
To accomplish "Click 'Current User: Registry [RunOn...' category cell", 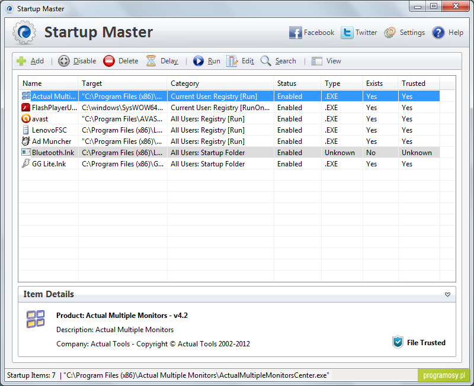I will pyautogui.click(x=220, y=108).
